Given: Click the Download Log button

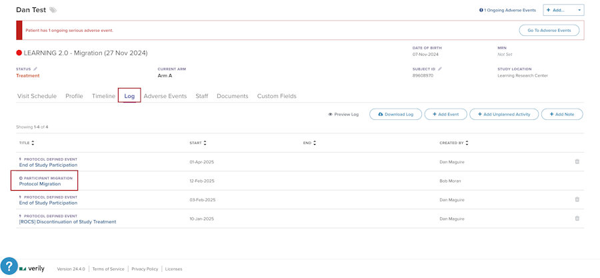Looking at the screenshot, I should [395, 115].
